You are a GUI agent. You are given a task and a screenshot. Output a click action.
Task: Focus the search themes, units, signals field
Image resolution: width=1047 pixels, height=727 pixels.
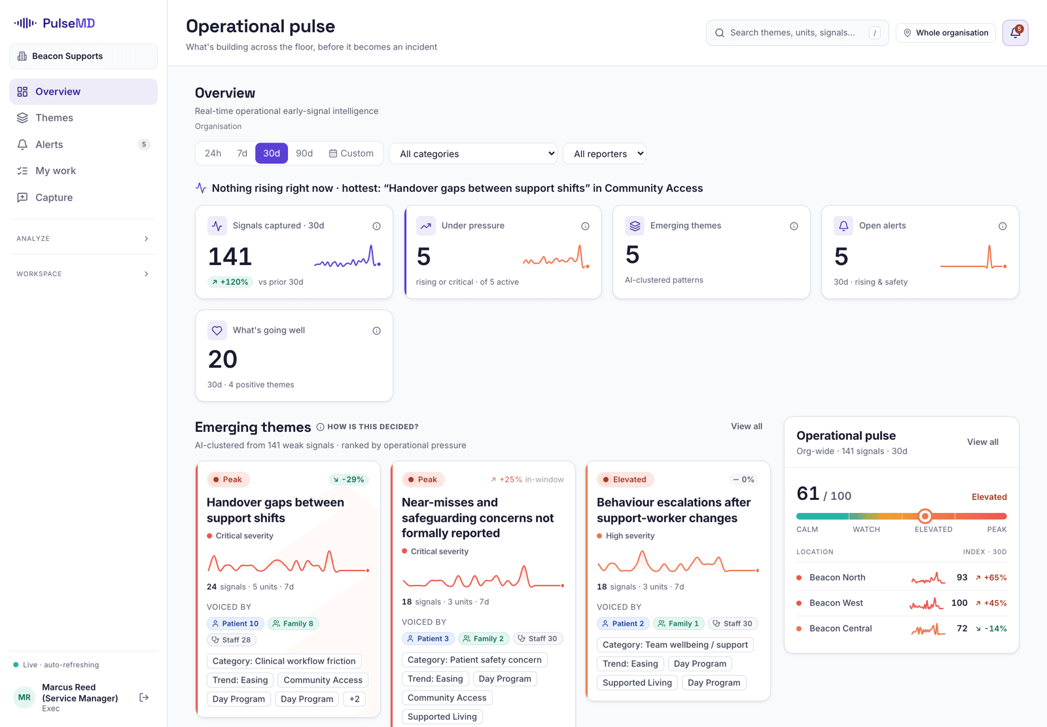(x=797, y=33)
